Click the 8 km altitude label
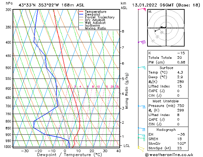This screenshot has height=157, width=203. pos(123,31)
